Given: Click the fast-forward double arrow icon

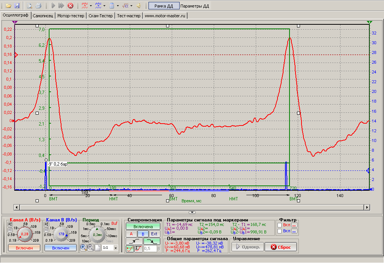Looking at the screenshot, I should tap(61, 6).
